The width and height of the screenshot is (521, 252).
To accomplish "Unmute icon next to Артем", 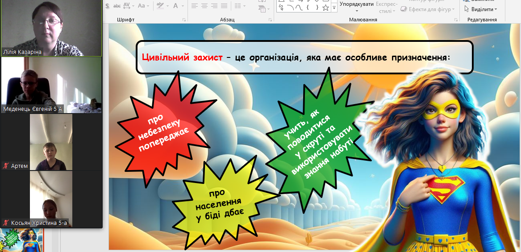I will pos(6,166).
